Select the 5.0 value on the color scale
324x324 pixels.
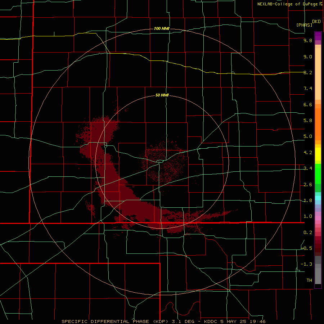(x=308, y=136)
